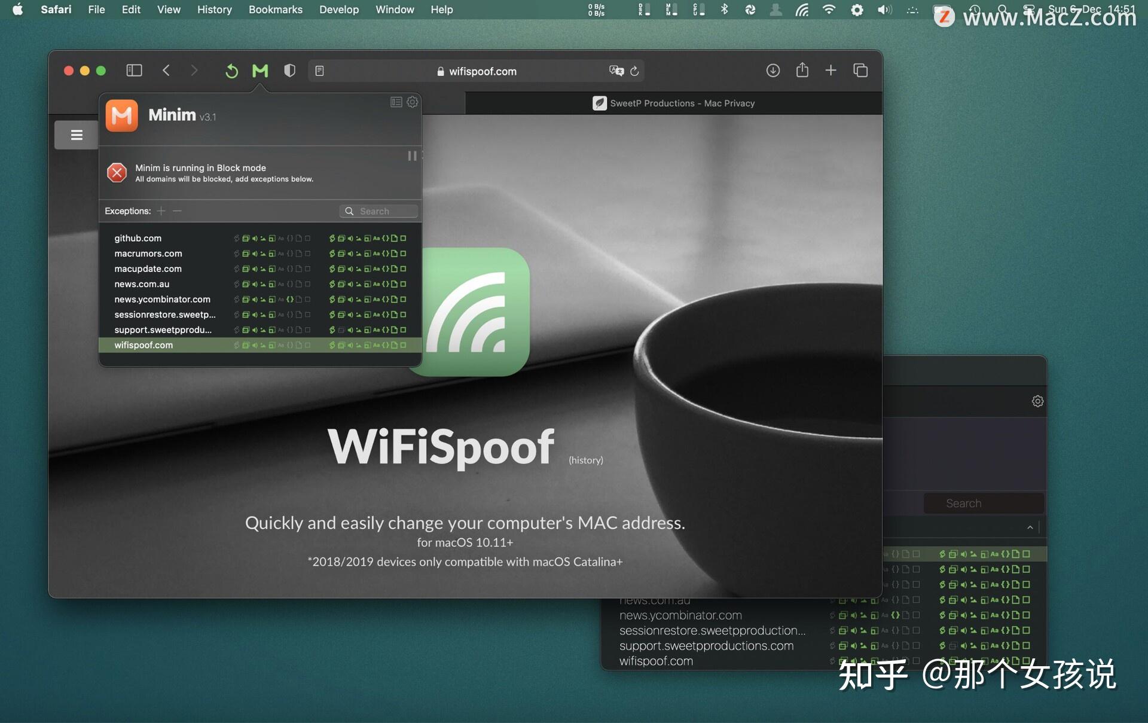Click the (history) link beside WiFiSpoof
This screenshot has width=1148, height=723.
click(x=585, y=460)
